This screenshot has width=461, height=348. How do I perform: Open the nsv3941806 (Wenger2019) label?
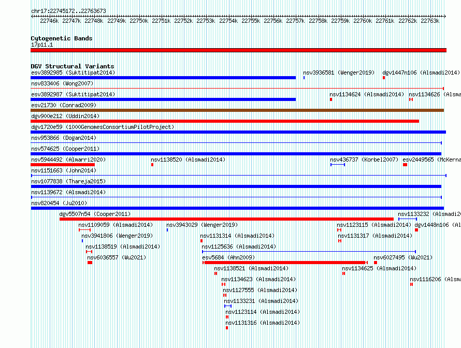point(117,236)
